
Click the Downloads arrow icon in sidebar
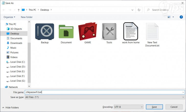[x=8, y=43]
